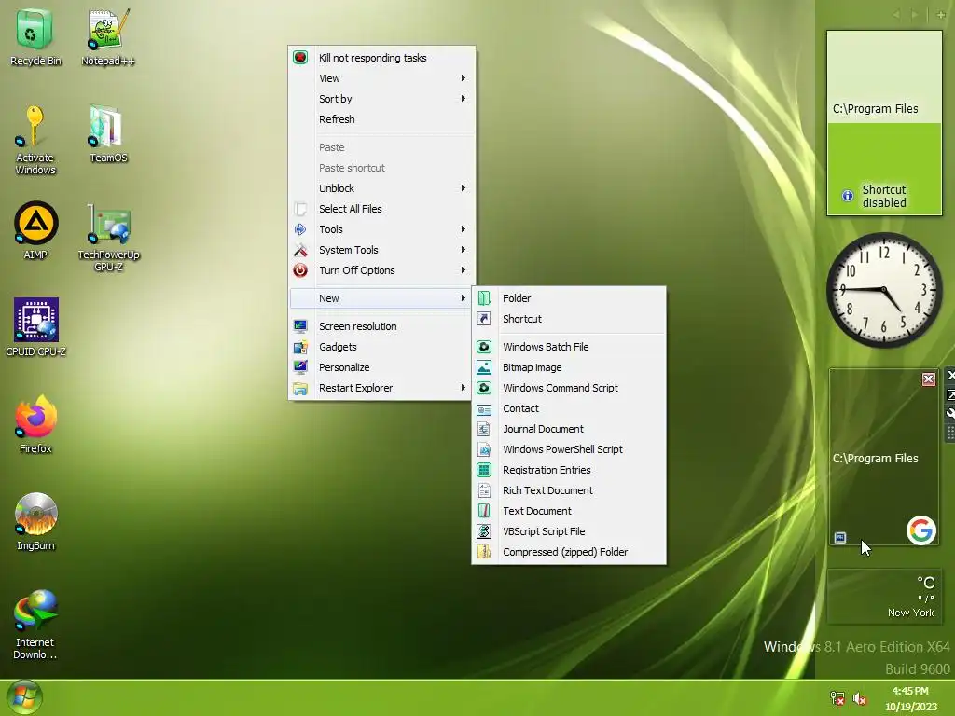The image size is (955, 716).
Task: Click the red Turn Off Options power icon
Action: point(300,270)
